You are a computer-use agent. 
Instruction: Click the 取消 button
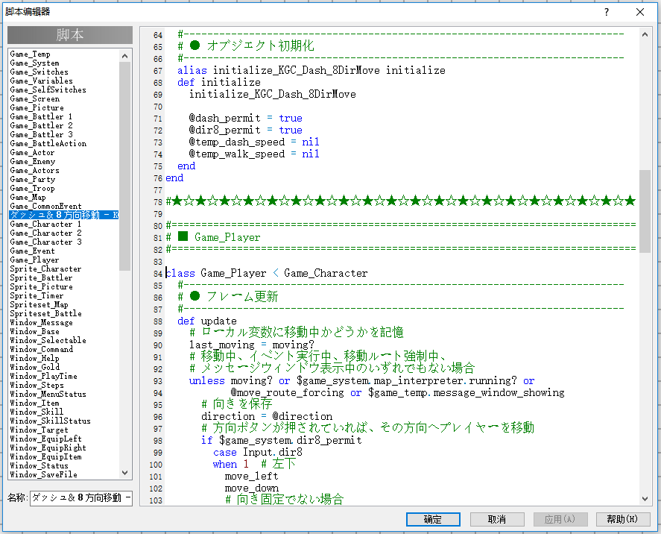click(497, 519)
